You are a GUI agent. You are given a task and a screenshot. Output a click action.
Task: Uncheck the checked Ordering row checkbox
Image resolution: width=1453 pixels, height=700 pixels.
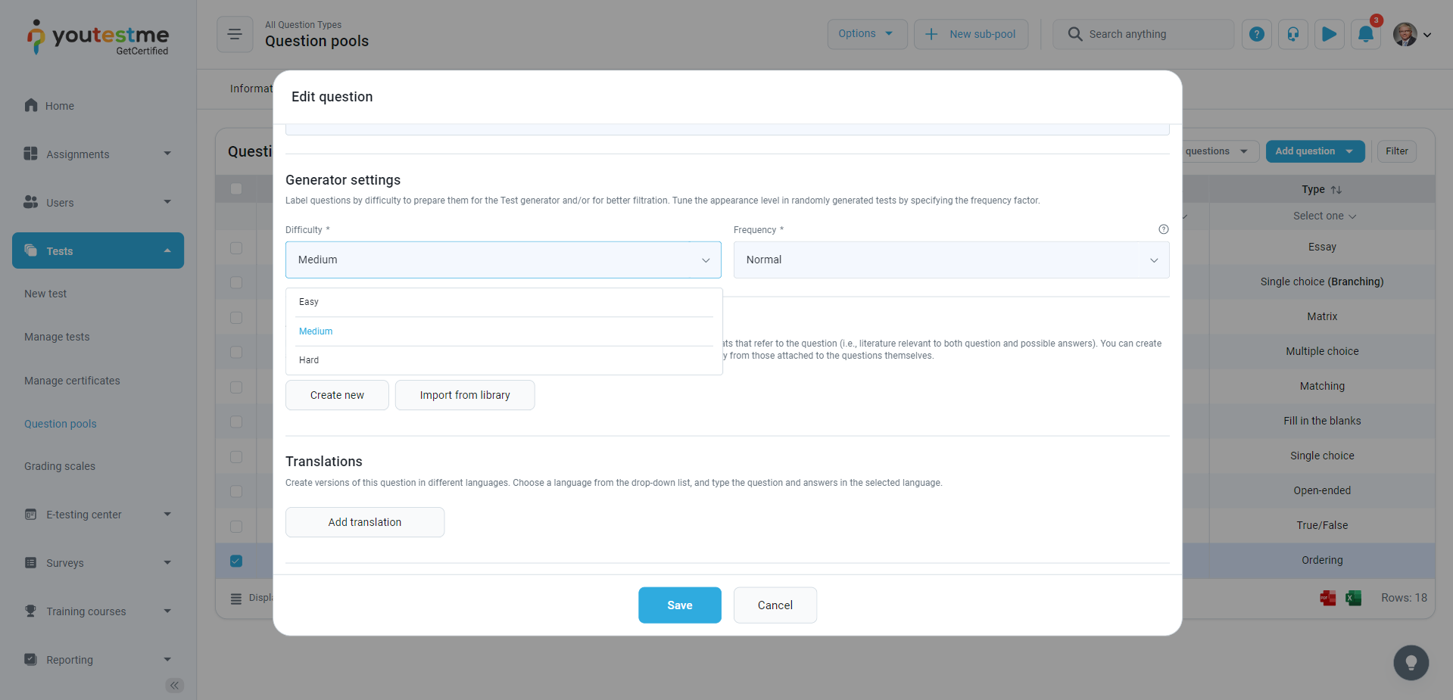point(236,561)
